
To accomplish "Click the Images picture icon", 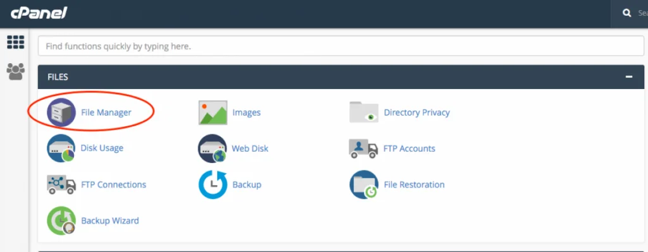I will pyautogui.click(x=213, y=112).
